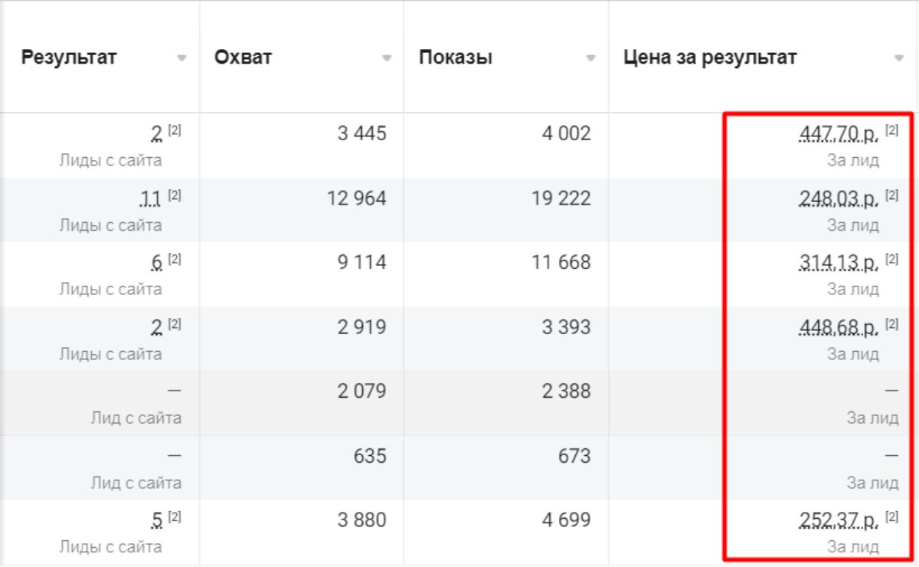Open the Показы column dropdown arrow

(590, 58)
